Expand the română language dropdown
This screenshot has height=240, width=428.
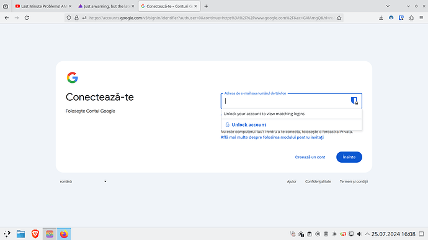(x=83, y=181)
